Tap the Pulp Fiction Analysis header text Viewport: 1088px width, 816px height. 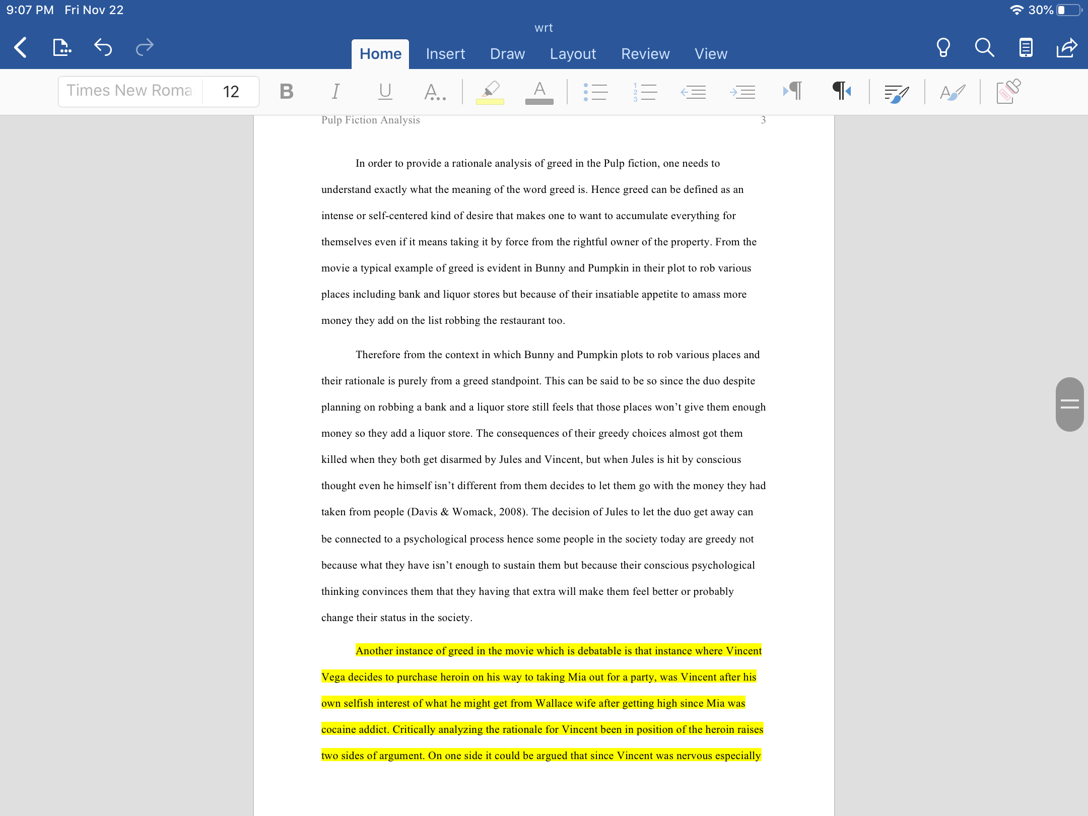371,120
